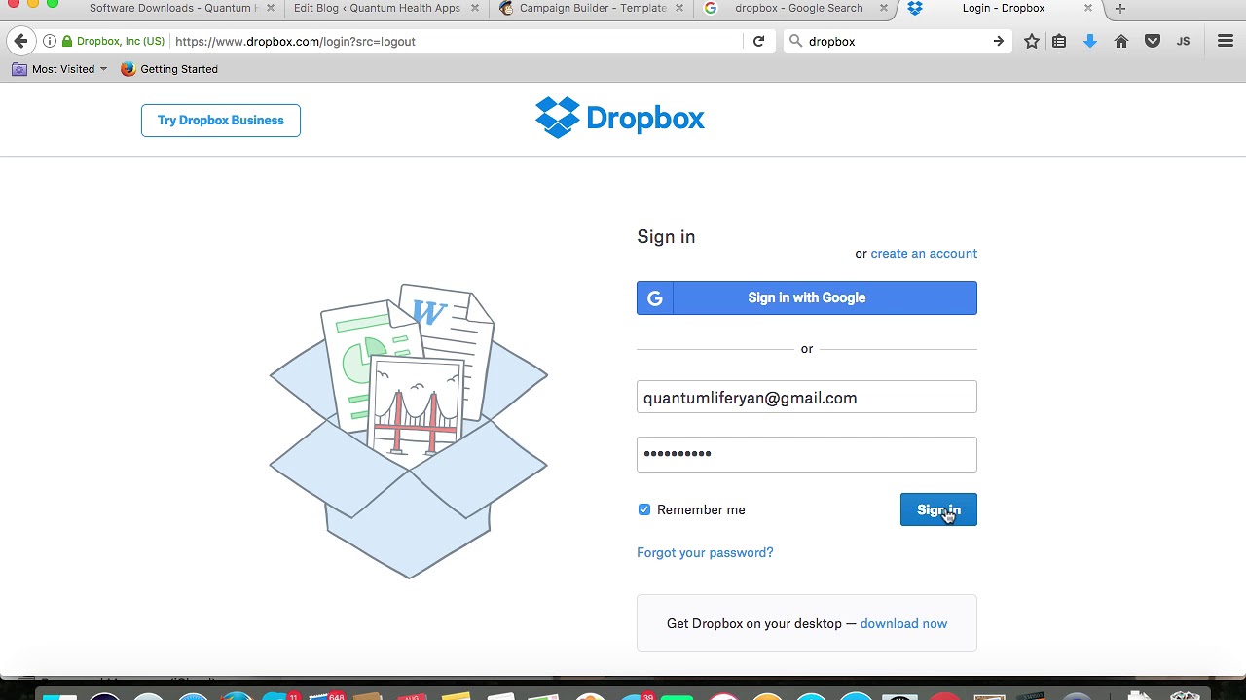Image resolution: width=1246 pixels, height=700 pixels.
Task: Close the Edit Blog tab
Action: (x=475, y=8)
